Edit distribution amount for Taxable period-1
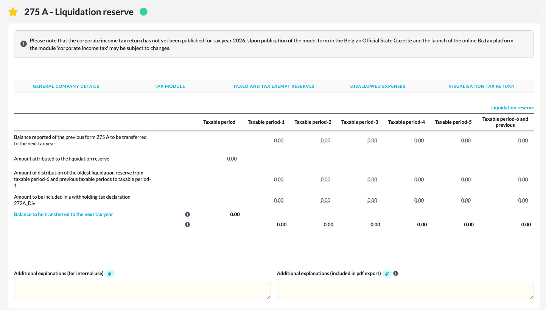This screenshot has width=546, height=310. pyautogui.click(x=278, y=179)
